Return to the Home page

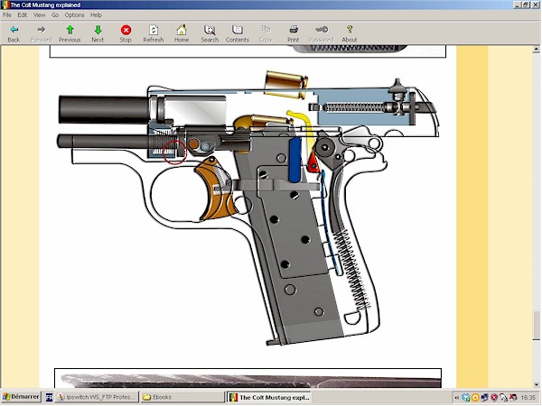[x=182, y=33]
